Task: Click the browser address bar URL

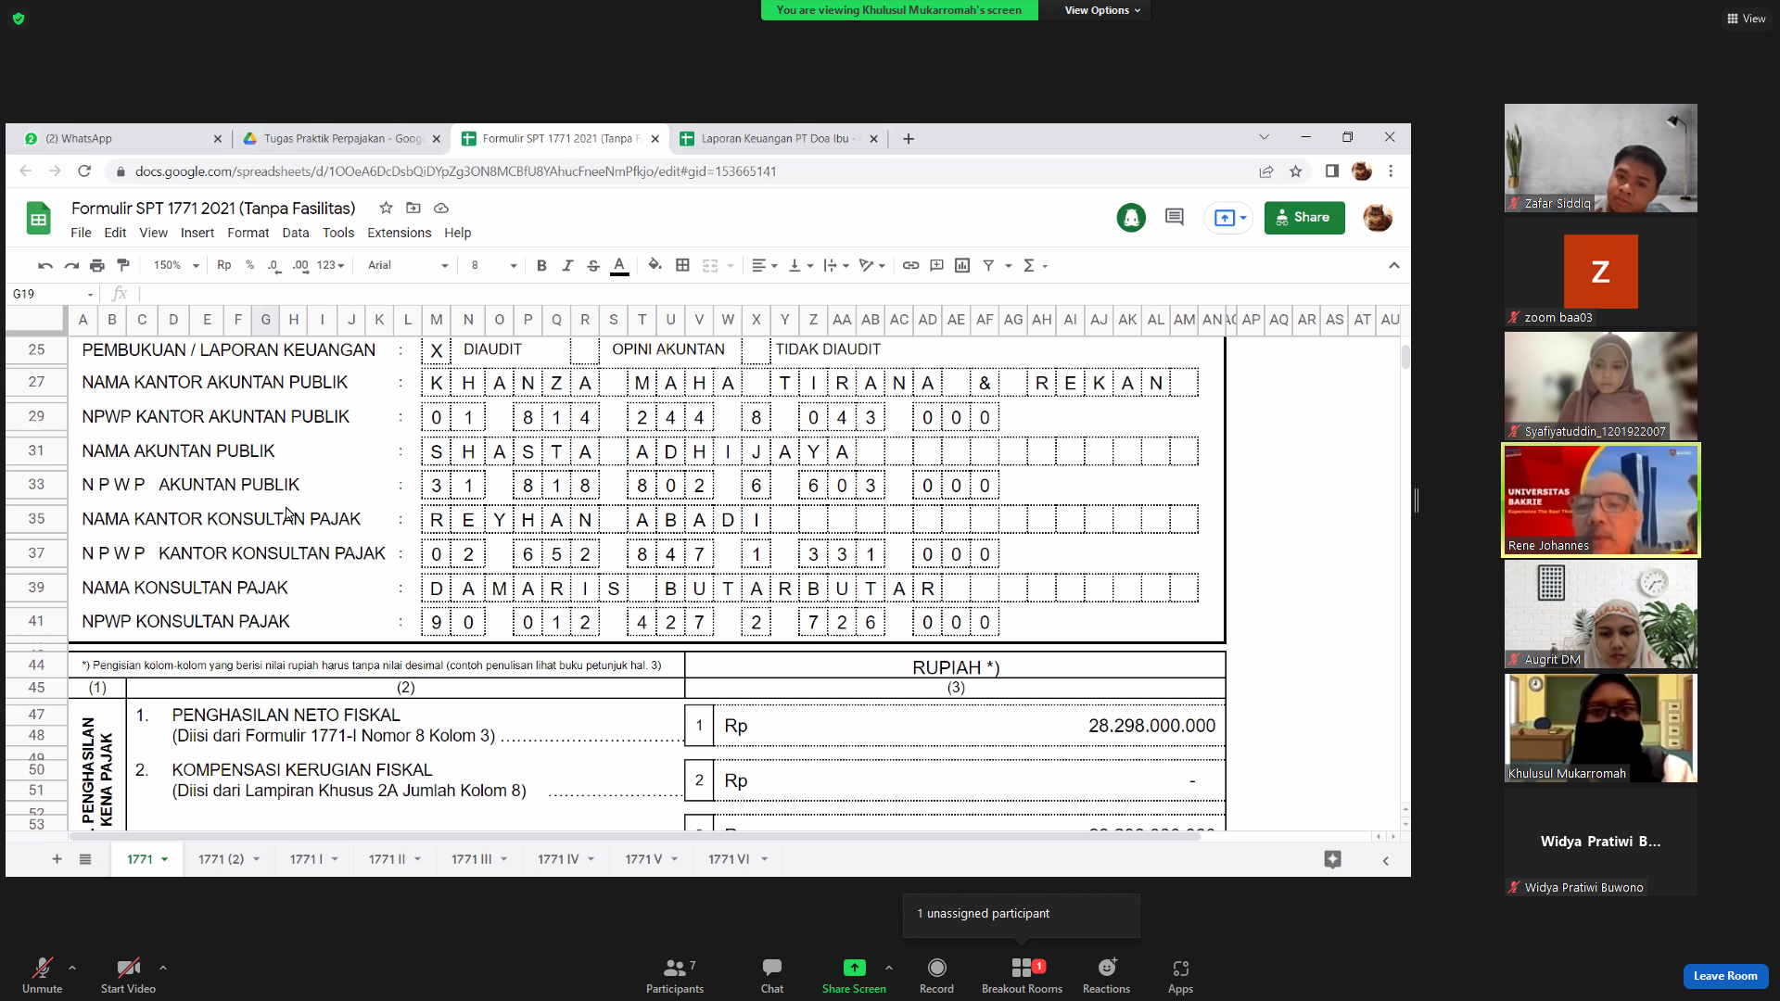Action: tap(455, 171)
